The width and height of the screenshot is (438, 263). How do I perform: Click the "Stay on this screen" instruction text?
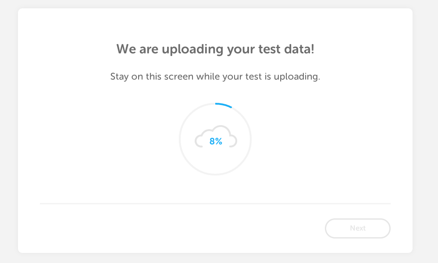[x=215, y=77]
